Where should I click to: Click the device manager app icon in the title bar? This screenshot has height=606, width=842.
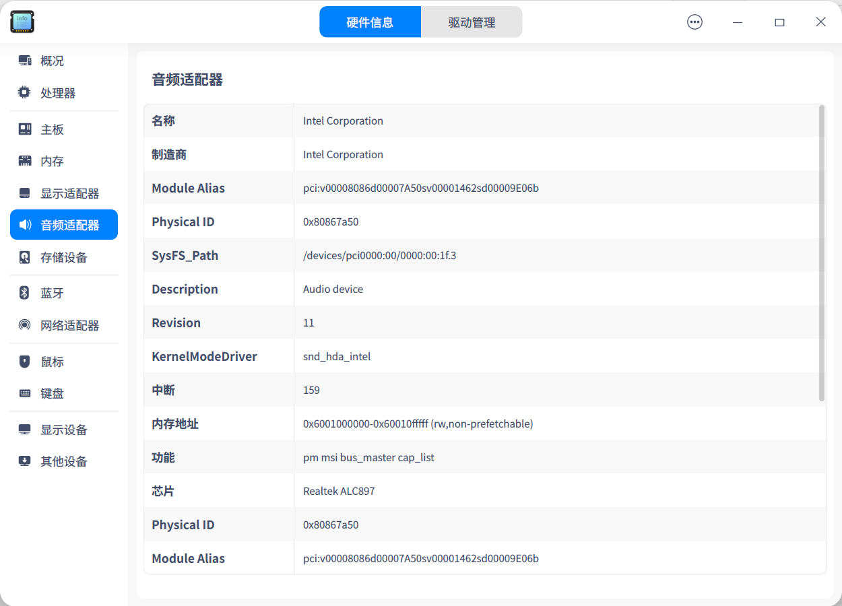(x=22, y=22)
